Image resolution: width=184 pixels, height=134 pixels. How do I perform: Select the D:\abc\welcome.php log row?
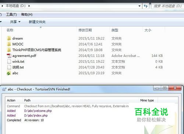[29, 111]
